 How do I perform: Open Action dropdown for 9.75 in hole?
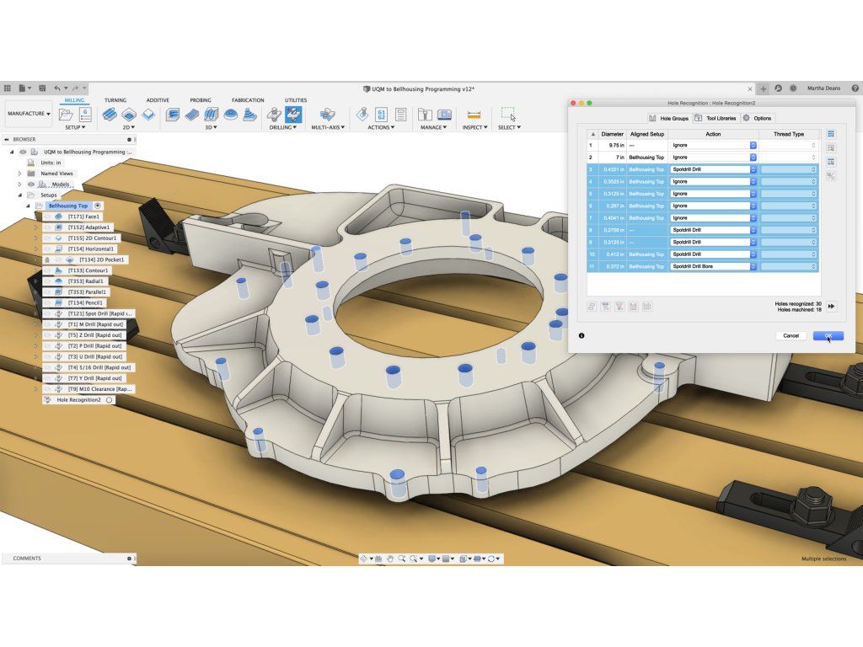pyautogui.click(x=714, y=145)
